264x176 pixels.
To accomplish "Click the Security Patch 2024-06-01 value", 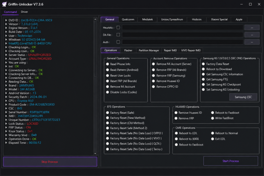I will (x=38, y=97).
